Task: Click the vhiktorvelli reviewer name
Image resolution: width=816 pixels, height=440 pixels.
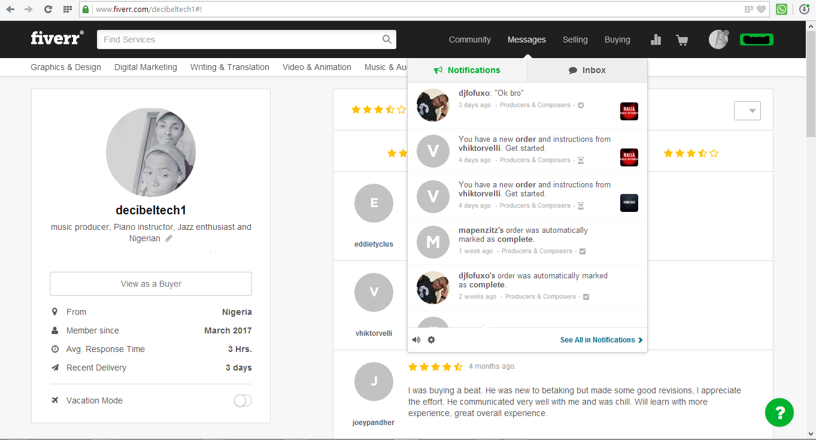Action: point(374,333)
